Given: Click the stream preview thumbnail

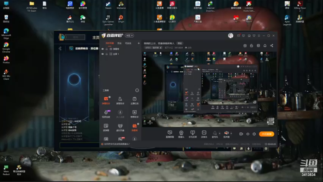Looking at the screenshot, I should (209, 89).
